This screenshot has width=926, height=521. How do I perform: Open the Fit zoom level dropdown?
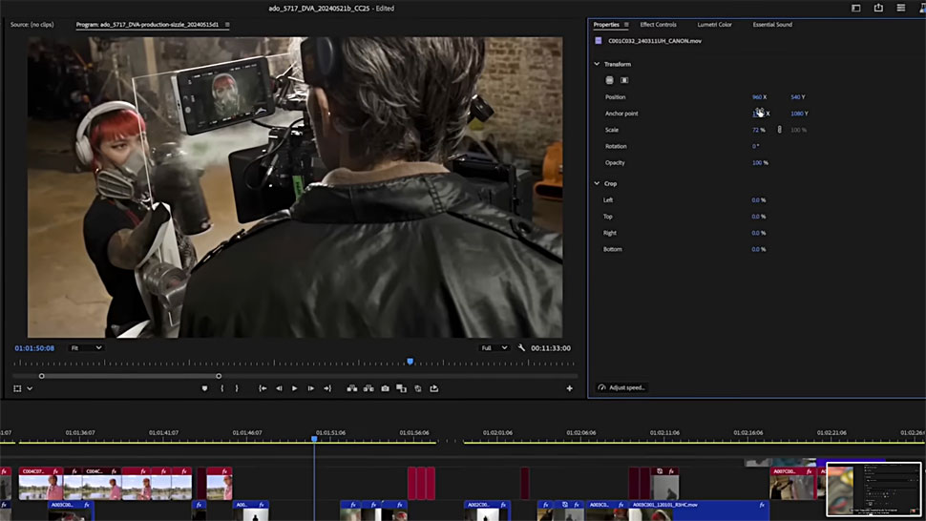click(86, 348)
